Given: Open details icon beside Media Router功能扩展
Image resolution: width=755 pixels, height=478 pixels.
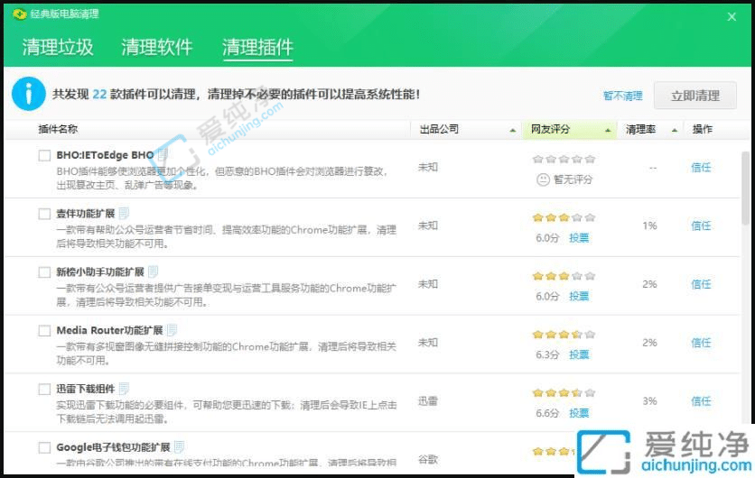Looking at the screenshot, I should click(172, 330).
